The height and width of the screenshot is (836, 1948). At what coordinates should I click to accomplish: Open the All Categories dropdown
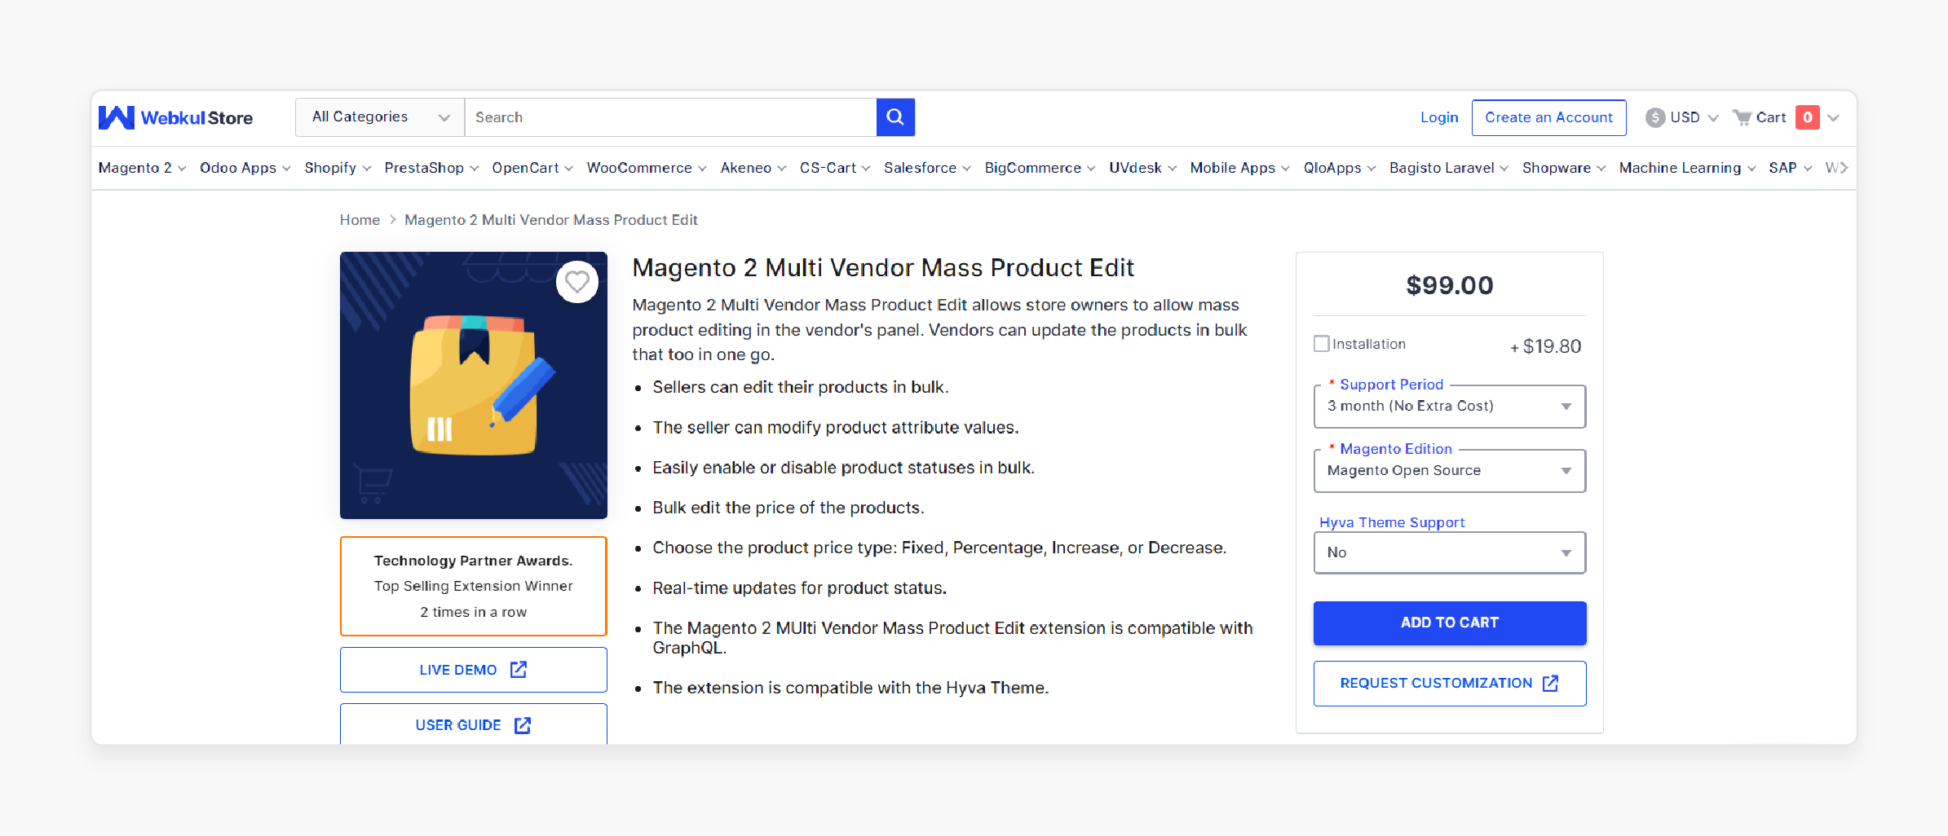coord(380,117)
